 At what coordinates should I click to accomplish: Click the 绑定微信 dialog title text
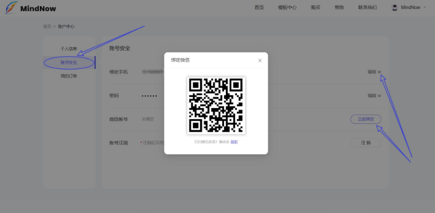point(180,60)
